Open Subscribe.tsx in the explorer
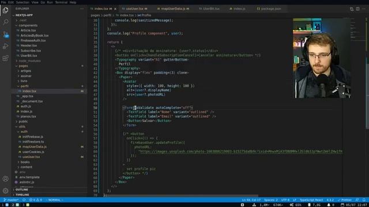 tap(31, 51)
